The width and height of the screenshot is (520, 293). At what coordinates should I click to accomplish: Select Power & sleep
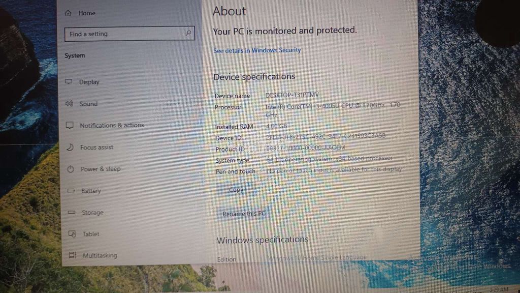coord(101,169)
